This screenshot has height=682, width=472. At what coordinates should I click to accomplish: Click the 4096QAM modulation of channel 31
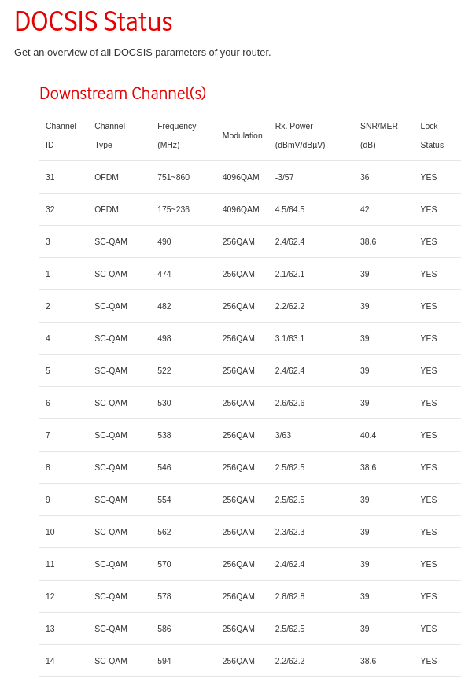coord(241,177)
